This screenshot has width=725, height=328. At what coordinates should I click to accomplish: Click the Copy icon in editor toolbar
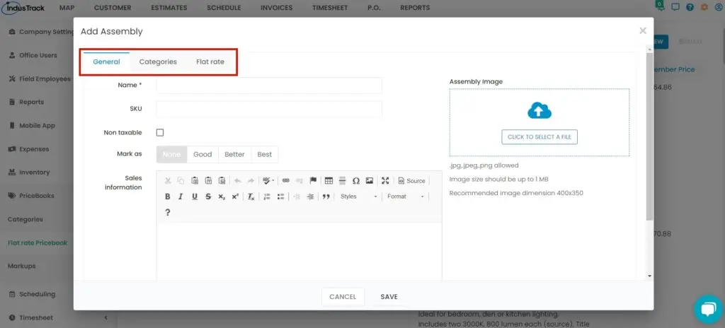click(x=181, y=181)
